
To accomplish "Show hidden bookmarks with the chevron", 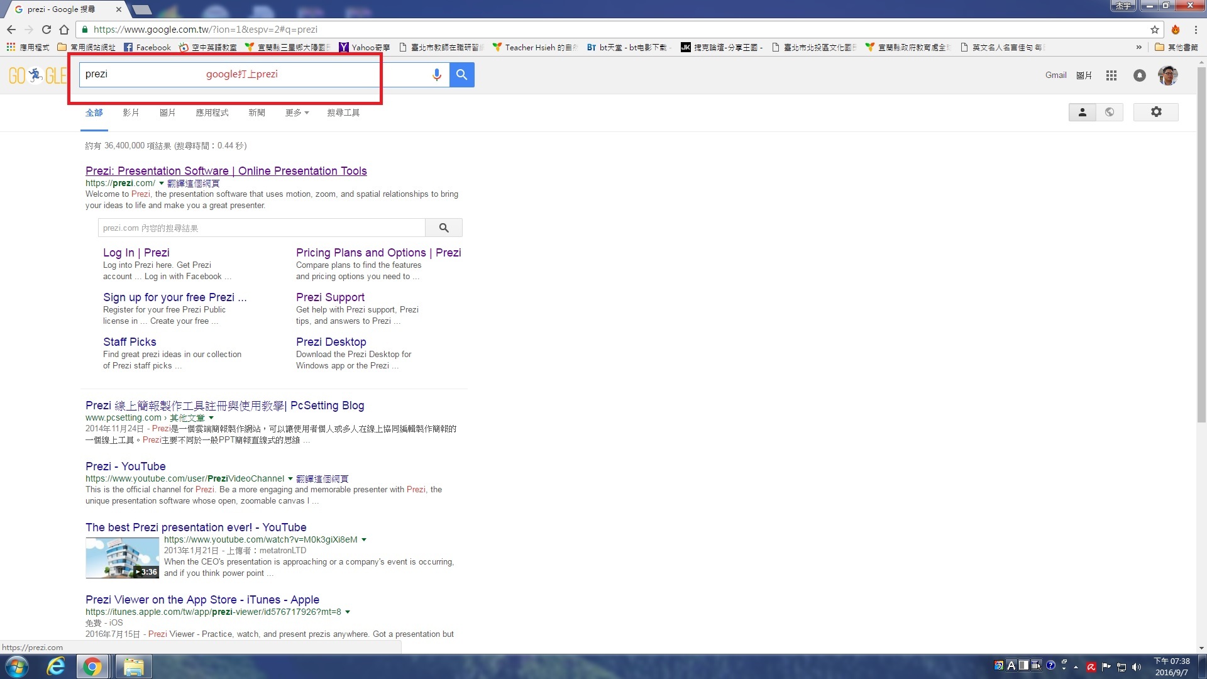I will point(1138,47).
